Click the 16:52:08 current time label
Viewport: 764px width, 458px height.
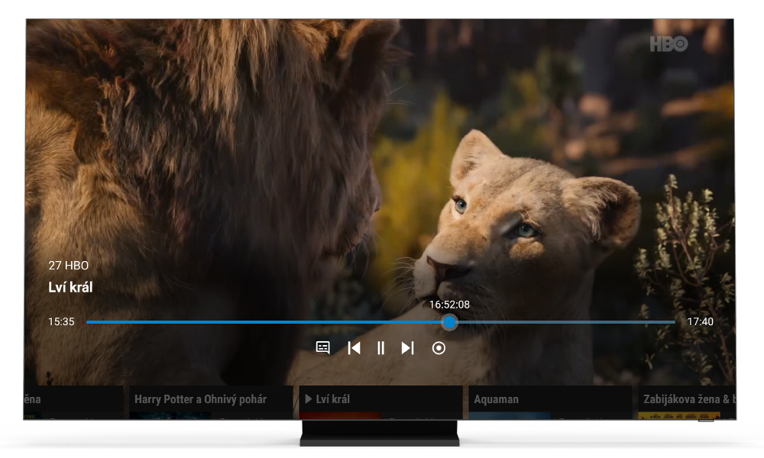click(x=449, y=305)
